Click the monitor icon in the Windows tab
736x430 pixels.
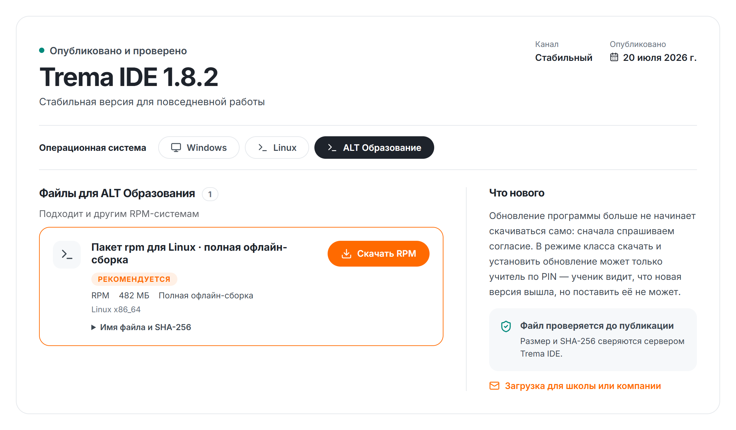click(176, 148)
